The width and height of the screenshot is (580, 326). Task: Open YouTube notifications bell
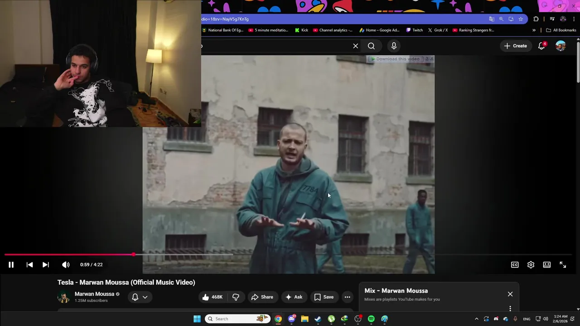tap(541, 46)
